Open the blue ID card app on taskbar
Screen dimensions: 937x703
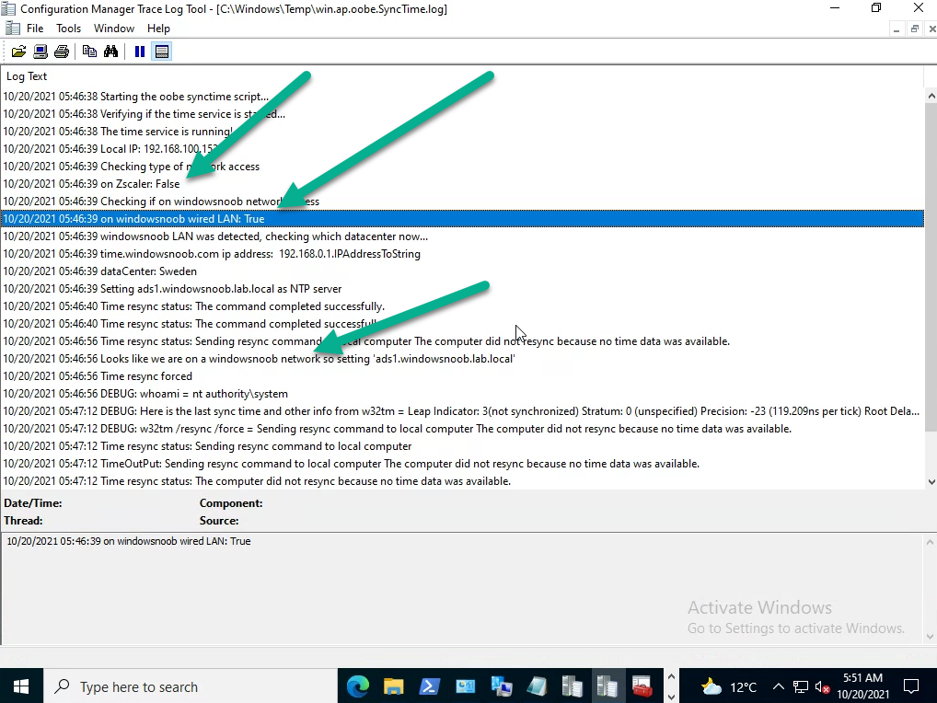[465, 686]
